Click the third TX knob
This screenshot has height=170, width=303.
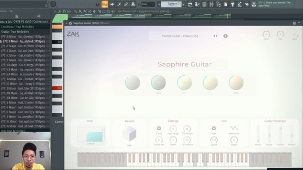pyautogui.click(x=184, y=83)
